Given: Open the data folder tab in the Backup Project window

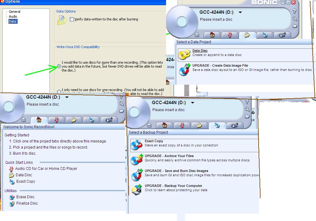Looking at the screenshot, I should 199,125.
